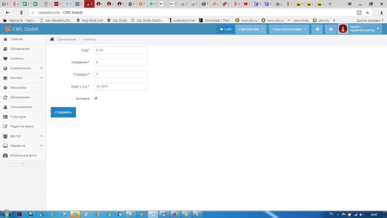The width and height of the screenshot is (387, 218).
Task: Bookmark page with the star icon
Action: 367,12
